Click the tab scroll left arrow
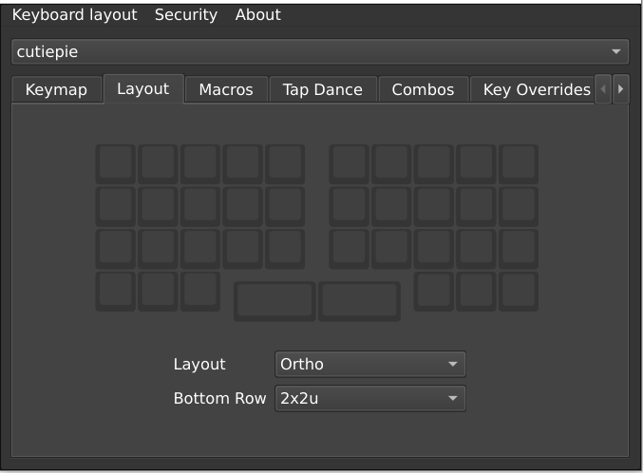This screenshot has height=473, width=643. click(603, 89)
